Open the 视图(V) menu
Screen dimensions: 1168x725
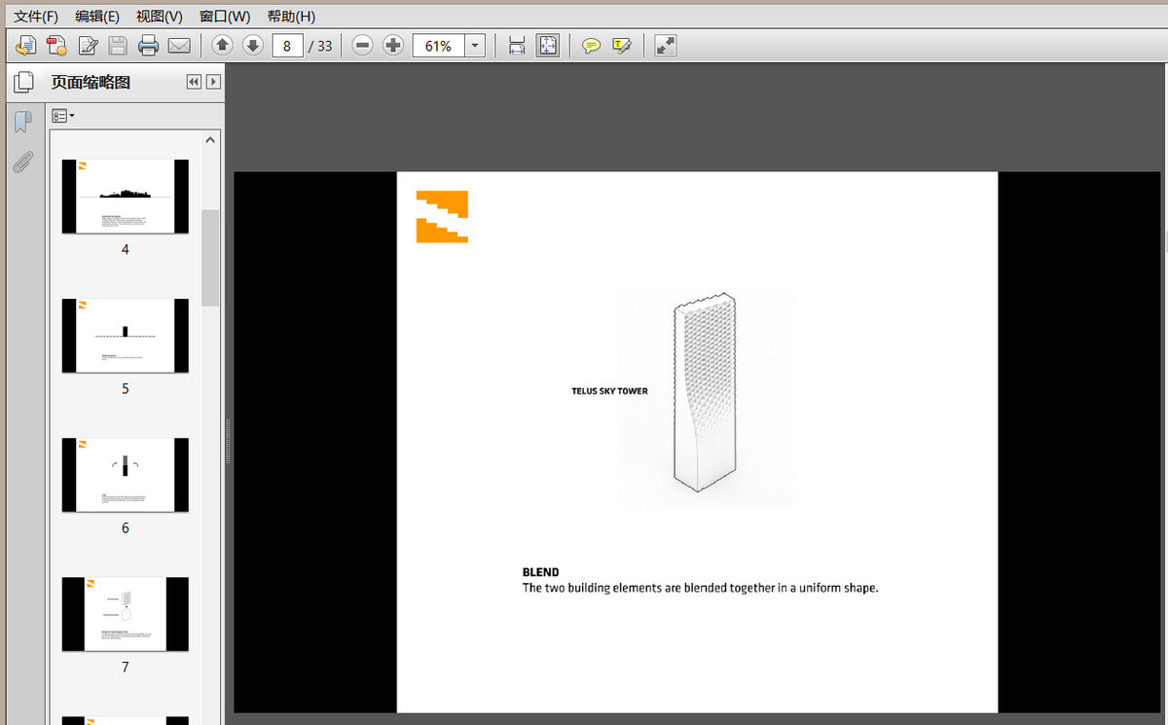coord(159,17)
